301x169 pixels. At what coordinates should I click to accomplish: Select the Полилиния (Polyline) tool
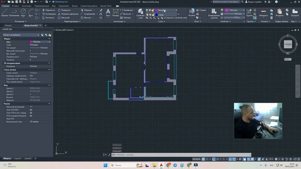coord(14,12)
